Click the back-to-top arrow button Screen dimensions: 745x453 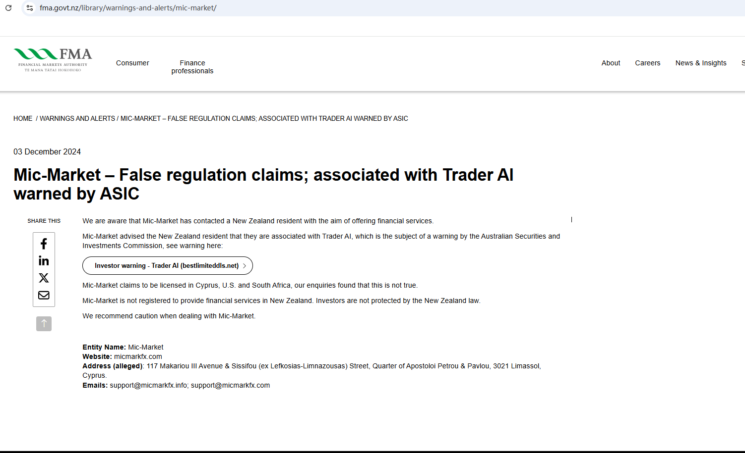click(44, 324)
